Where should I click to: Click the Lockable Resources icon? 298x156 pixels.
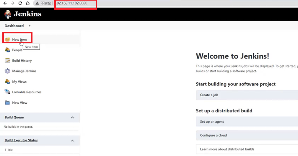(7, 92)
